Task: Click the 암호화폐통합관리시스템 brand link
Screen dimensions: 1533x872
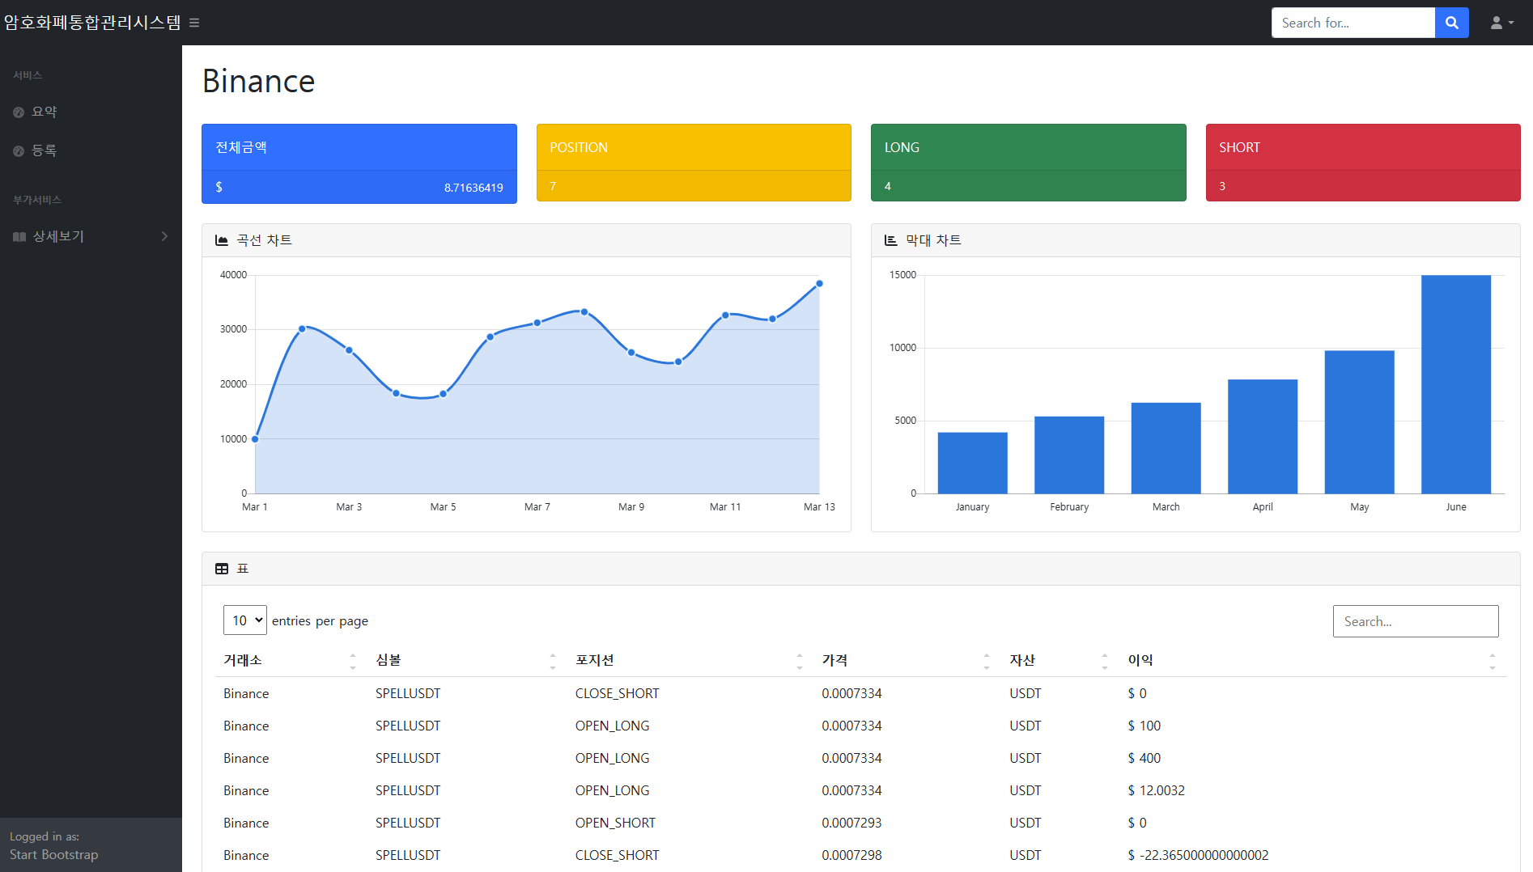Action: coord(92,23)
